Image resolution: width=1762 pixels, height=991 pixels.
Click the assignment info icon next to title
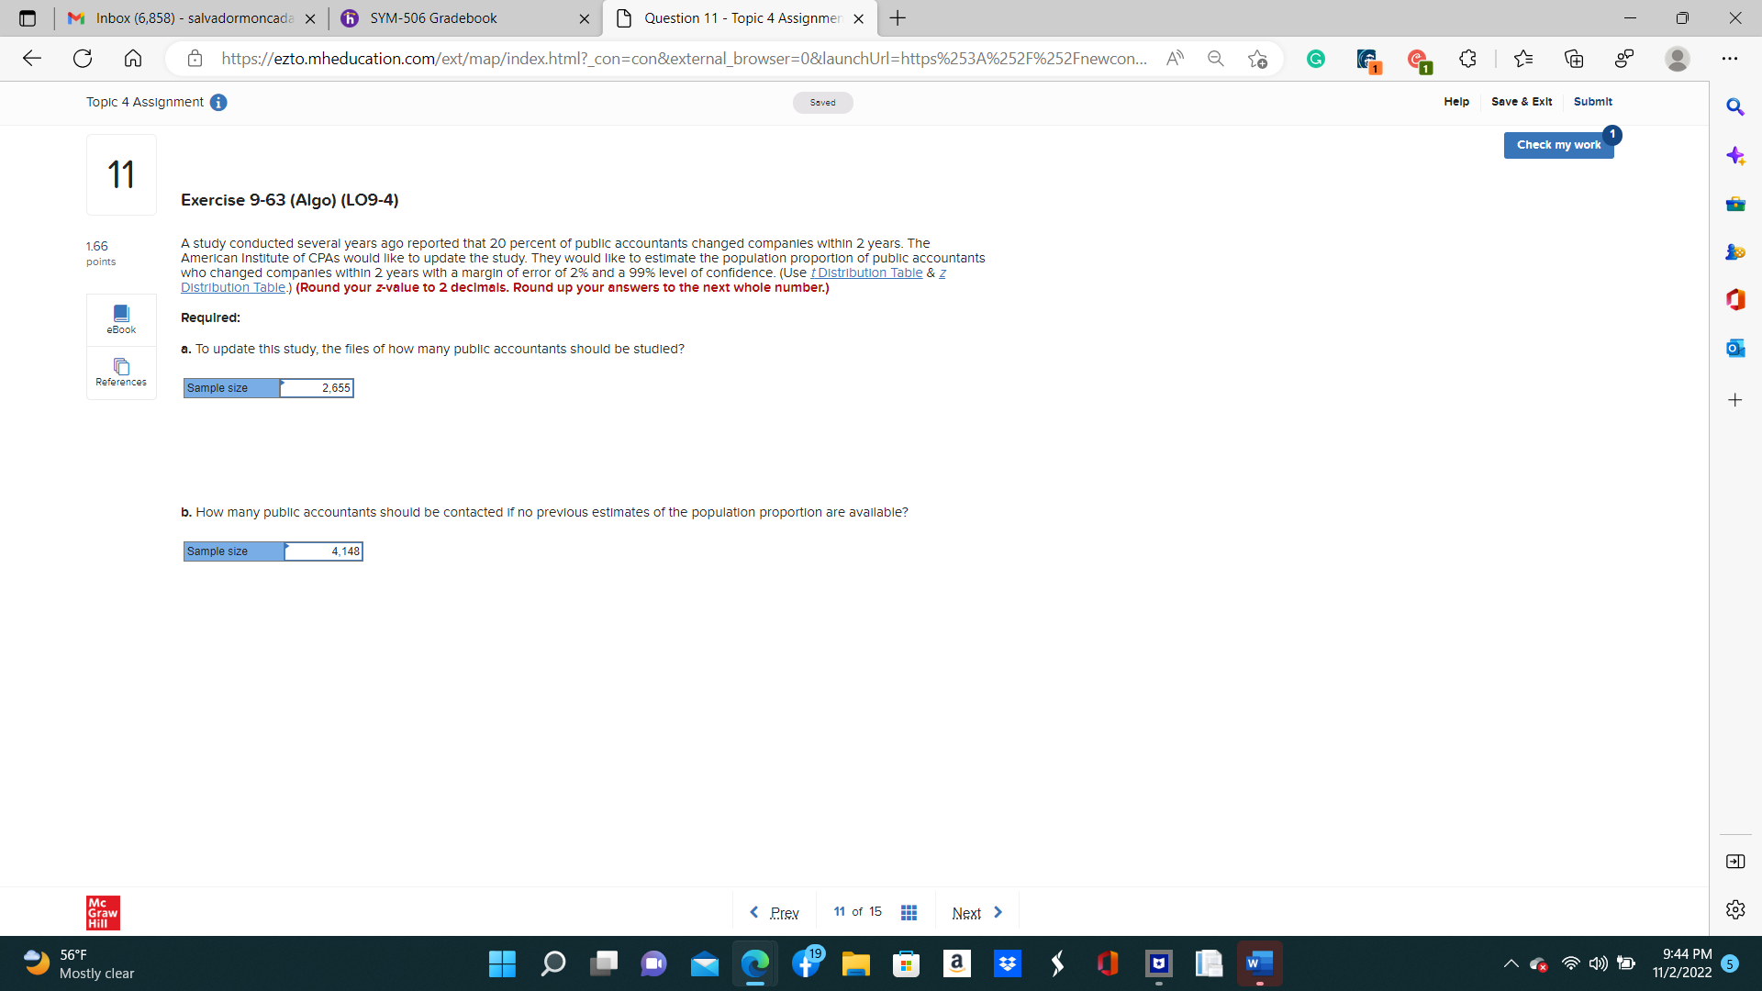218,103
